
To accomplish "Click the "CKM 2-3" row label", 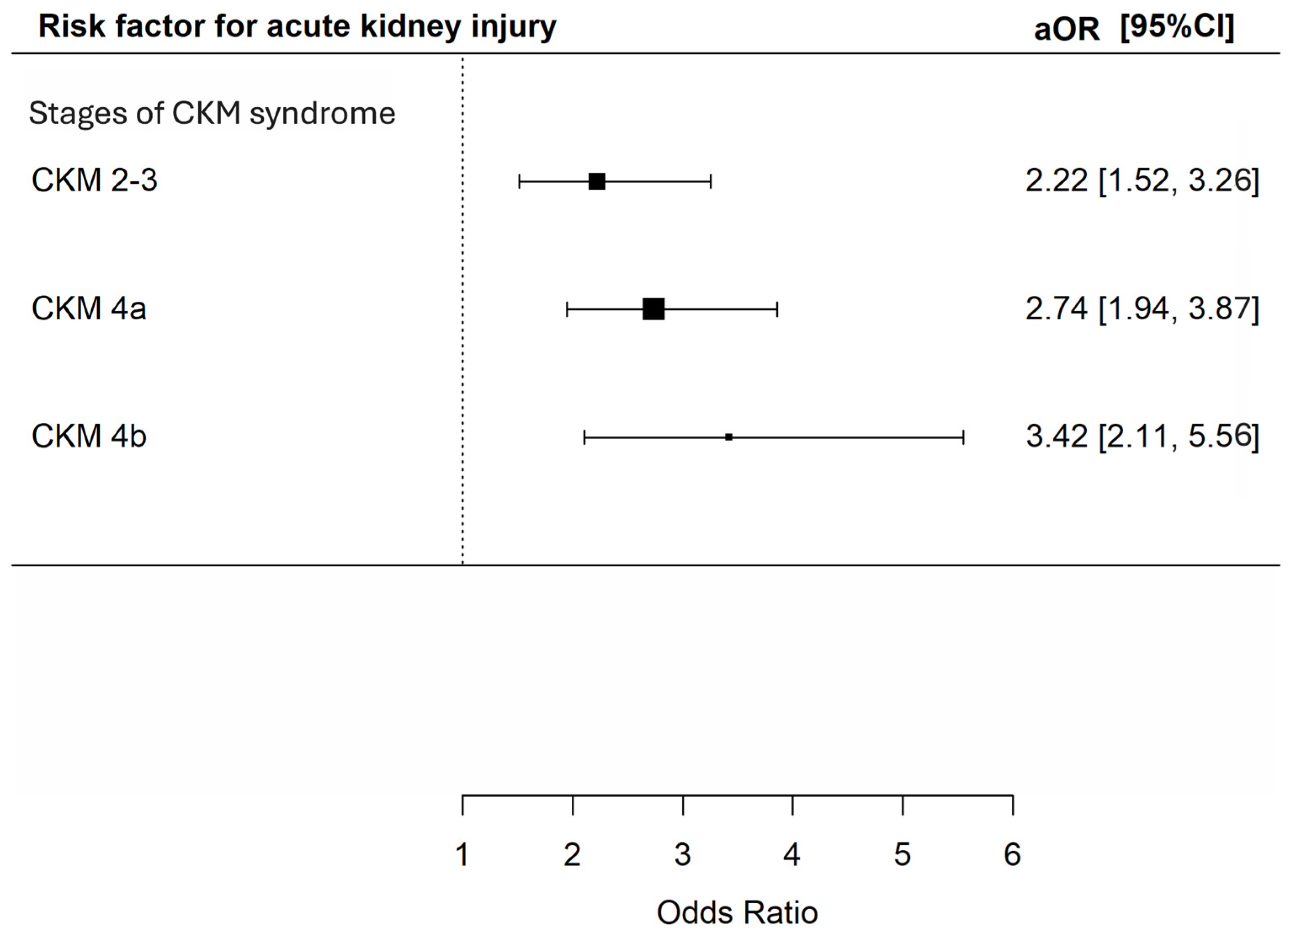I will pos(94,180).
